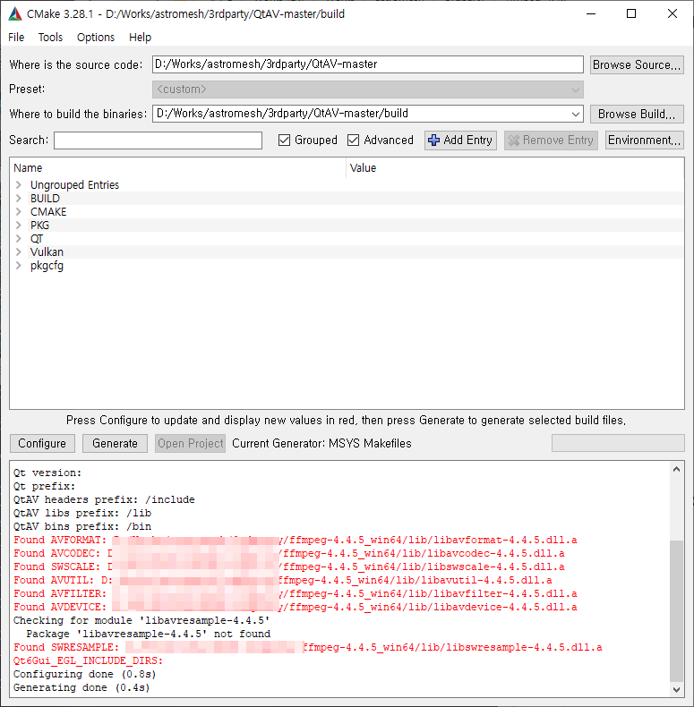Click the Value column header
Image resolution: width=694 pixels, height=707 pixels.
[515, 168]
